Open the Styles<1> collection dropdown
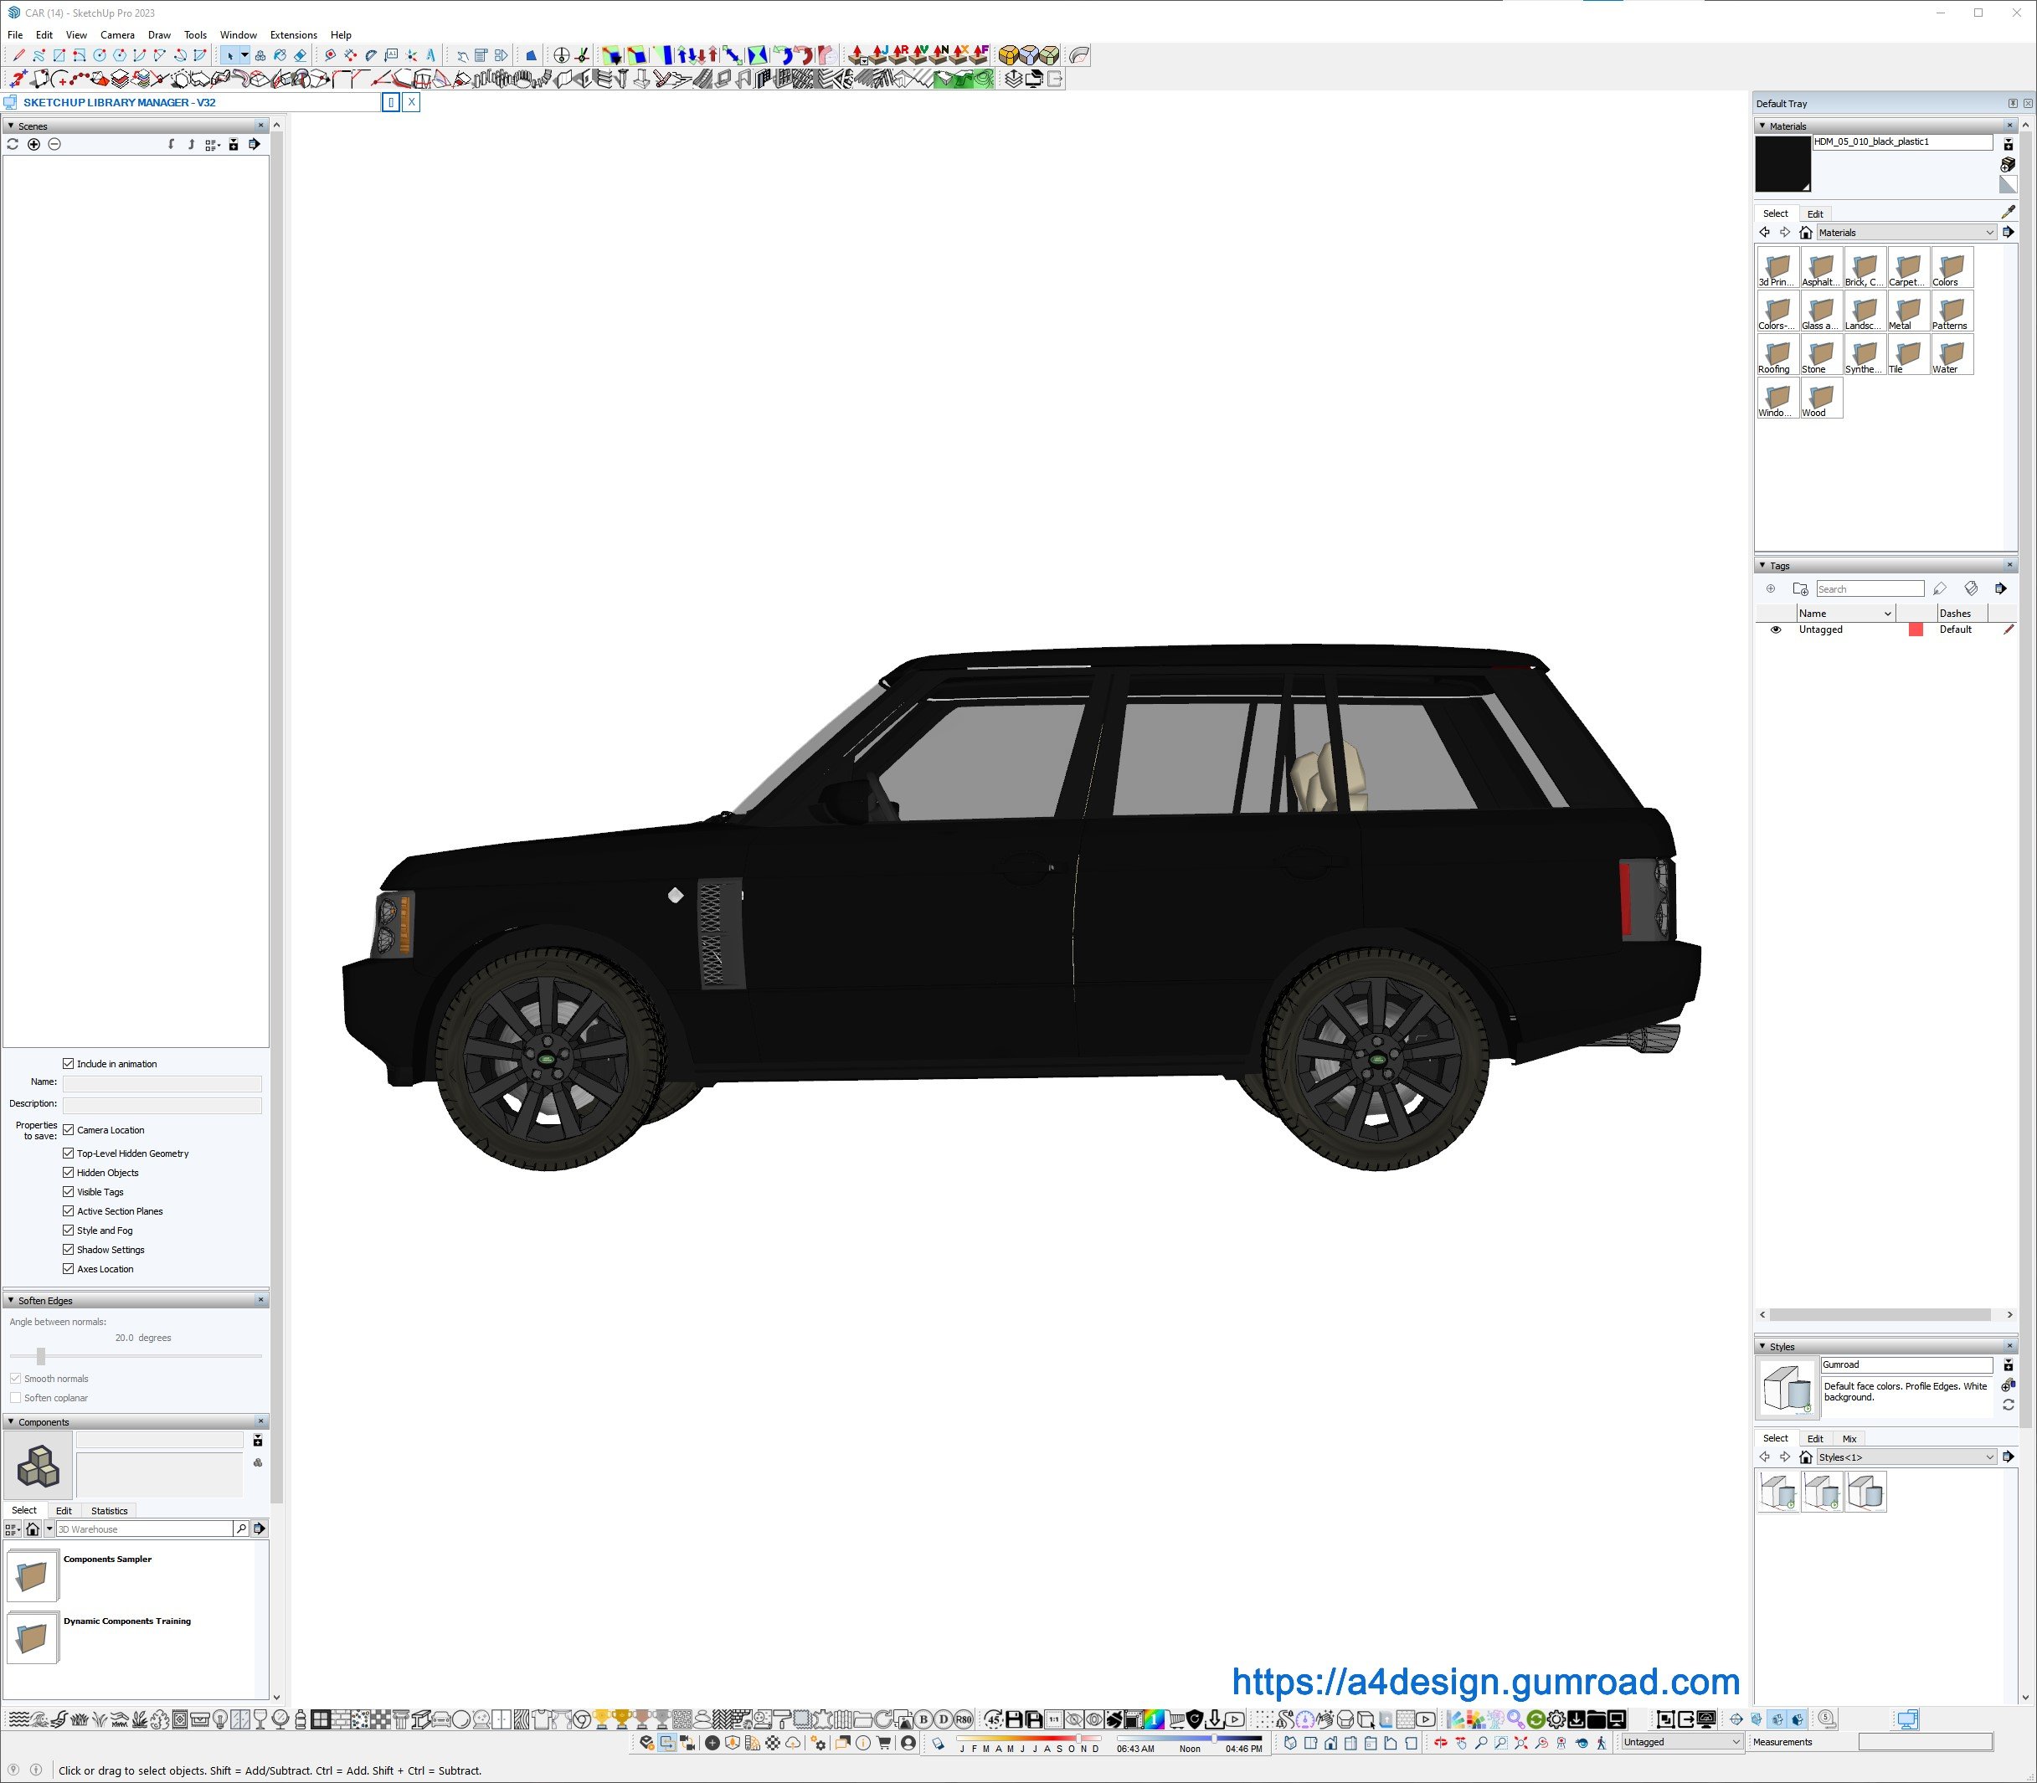This screenshot has height=1783, width=2037. pos(1989,1457)
